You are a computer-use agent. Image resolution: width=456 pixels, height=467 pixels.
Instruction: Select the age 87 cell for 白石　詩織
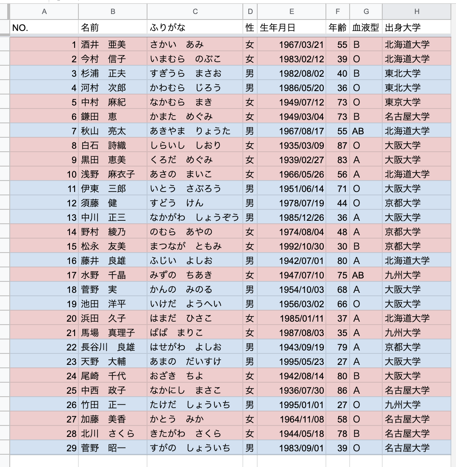tap(336, 145)
